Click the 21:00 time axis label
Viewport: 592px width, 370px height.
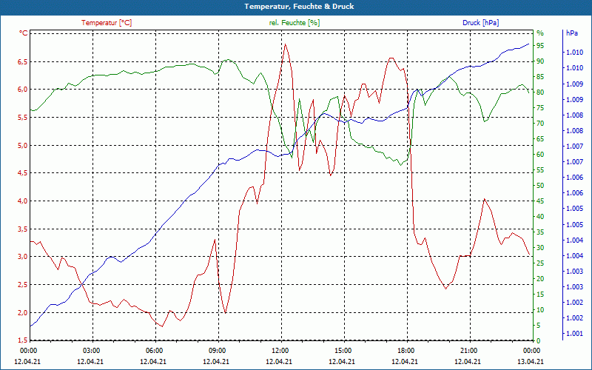[468, 351]
